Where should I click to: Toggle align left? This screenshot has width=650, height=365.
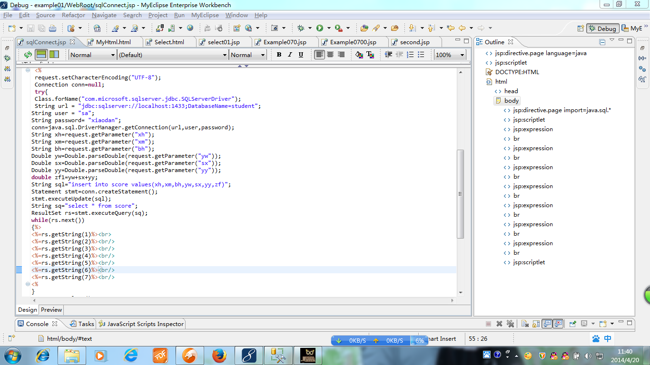click(320, 55)
